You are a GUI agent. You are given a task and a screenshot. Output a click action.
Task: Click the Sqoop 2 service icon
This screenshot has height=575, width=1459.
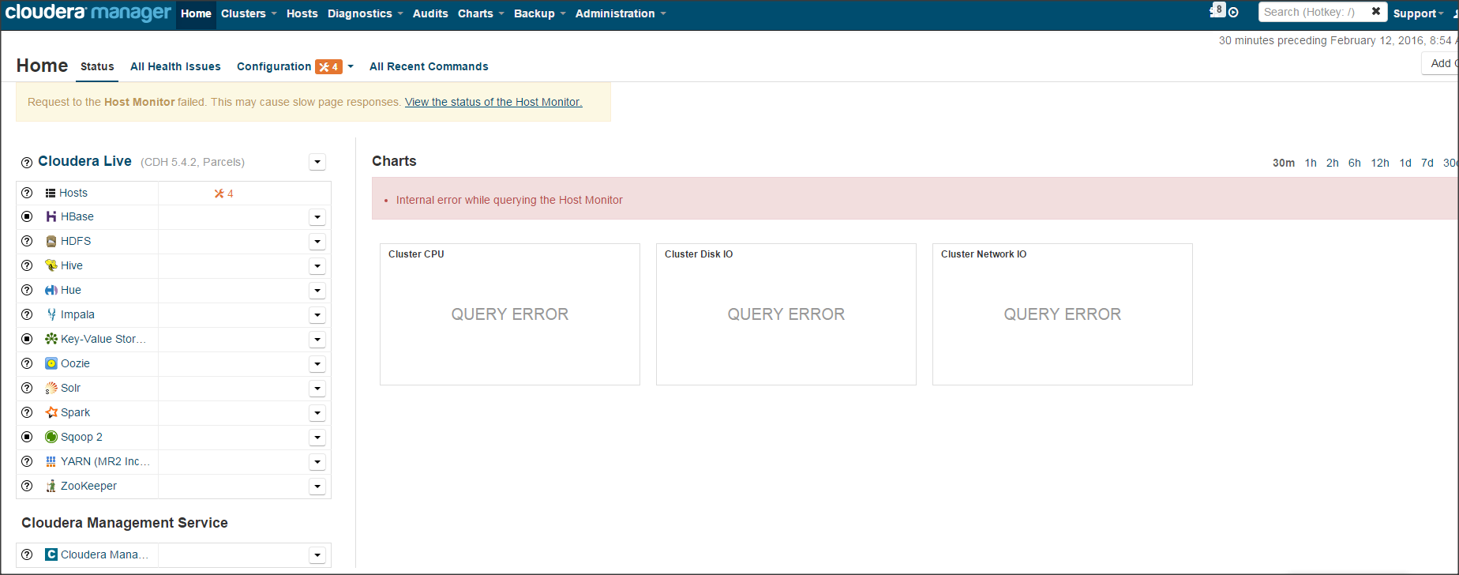[x=51, y=437]
